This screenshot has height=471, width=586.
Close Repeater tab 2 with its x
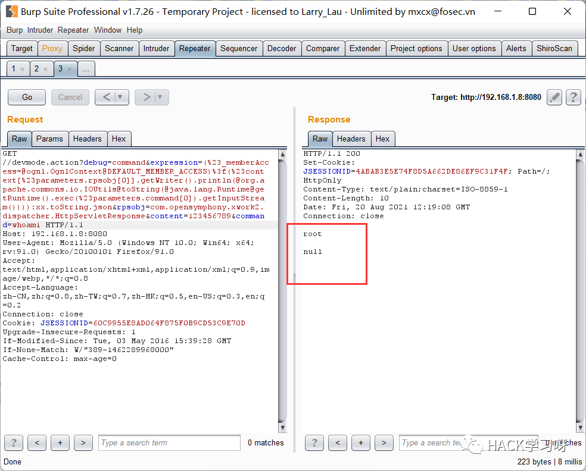(x=46, y=69)
